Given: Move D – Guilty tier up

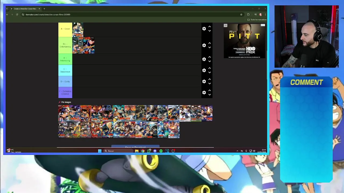Looking at the screenshot, I should click(x=210, y=79).
